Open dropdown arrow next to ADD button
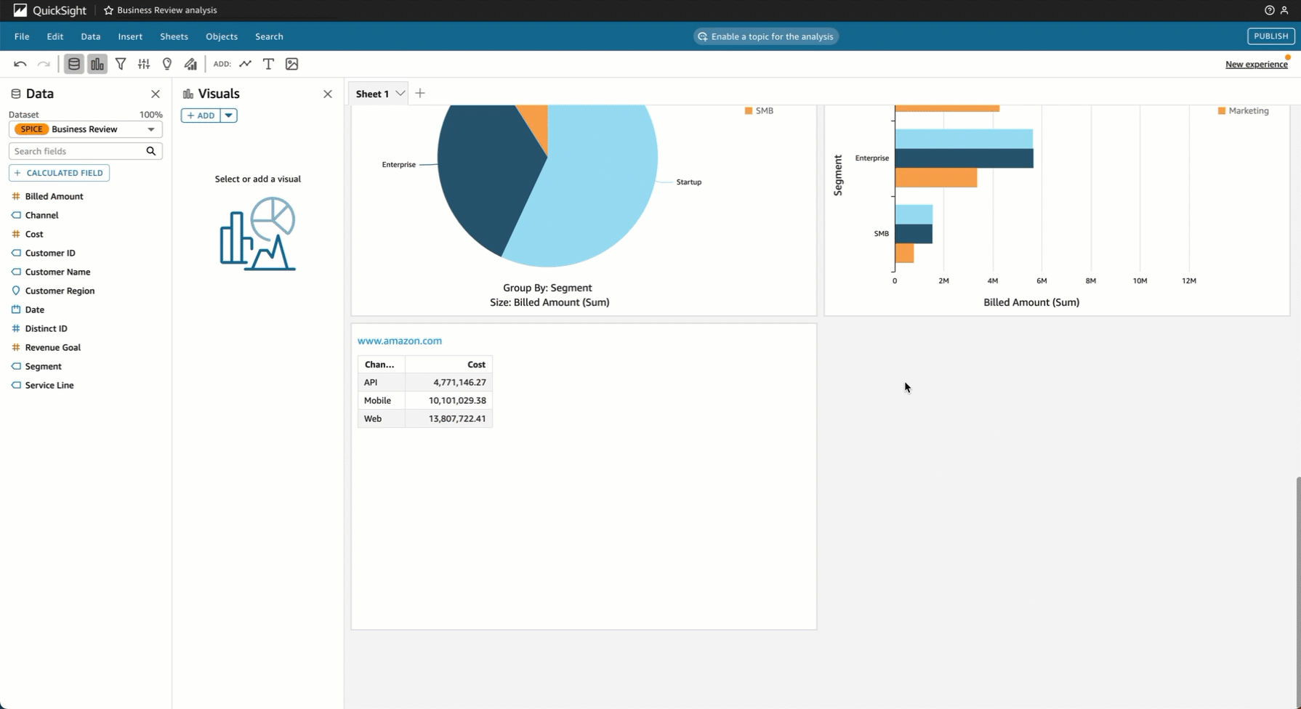This screenshot has height=709, width=1301. click(x=228, y=116)
